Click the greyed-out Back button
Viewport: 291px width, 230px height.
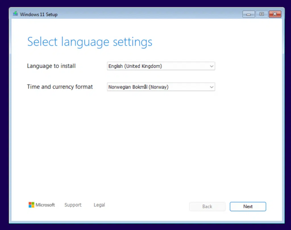coord(207,207)
